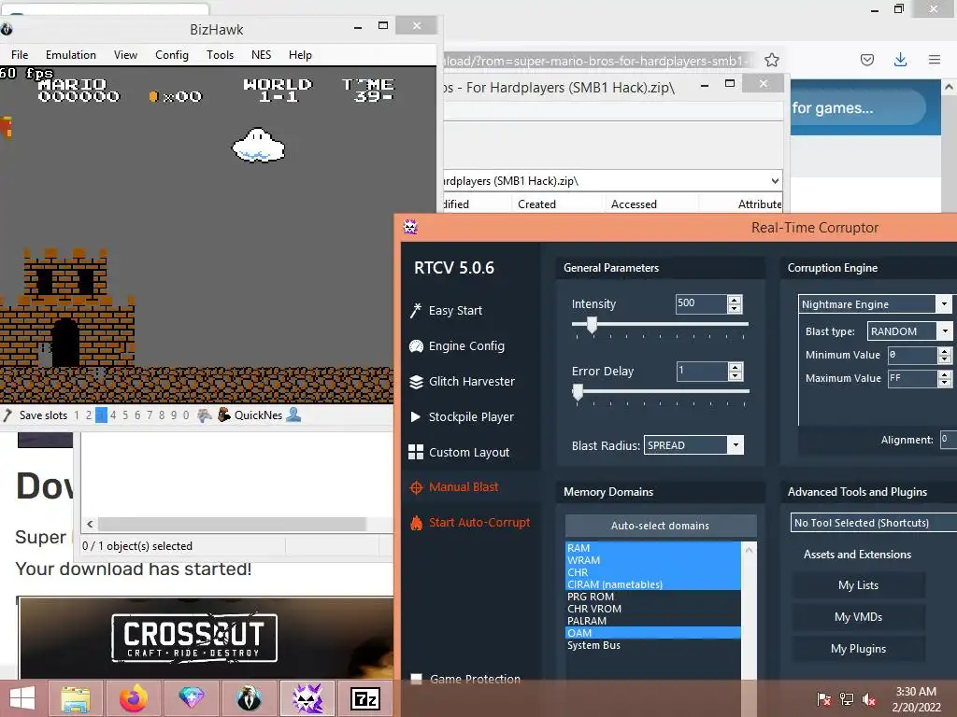Open Engine Config gauge icon
The image size is (957, 717).
(416, 346)
